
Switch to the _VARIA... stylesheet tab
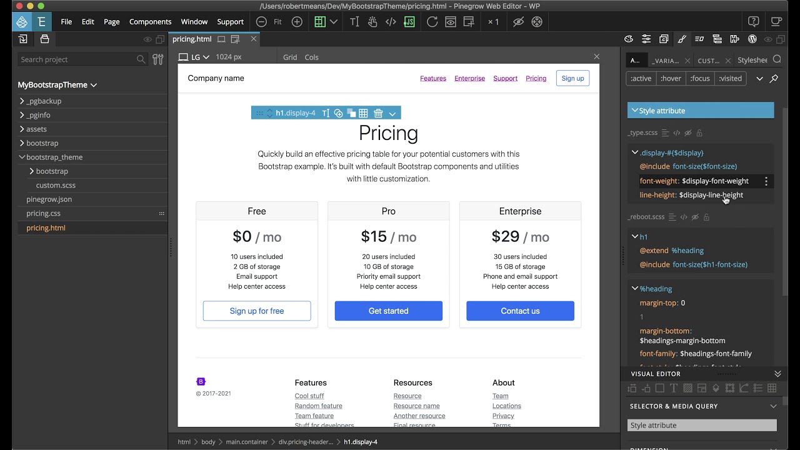665,61
